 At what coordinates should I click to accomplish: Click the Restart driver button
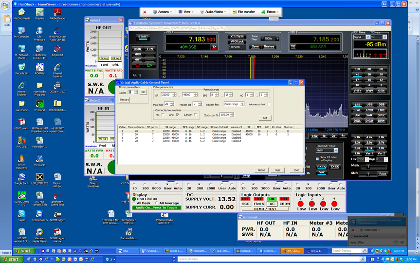tap(125, 99)
